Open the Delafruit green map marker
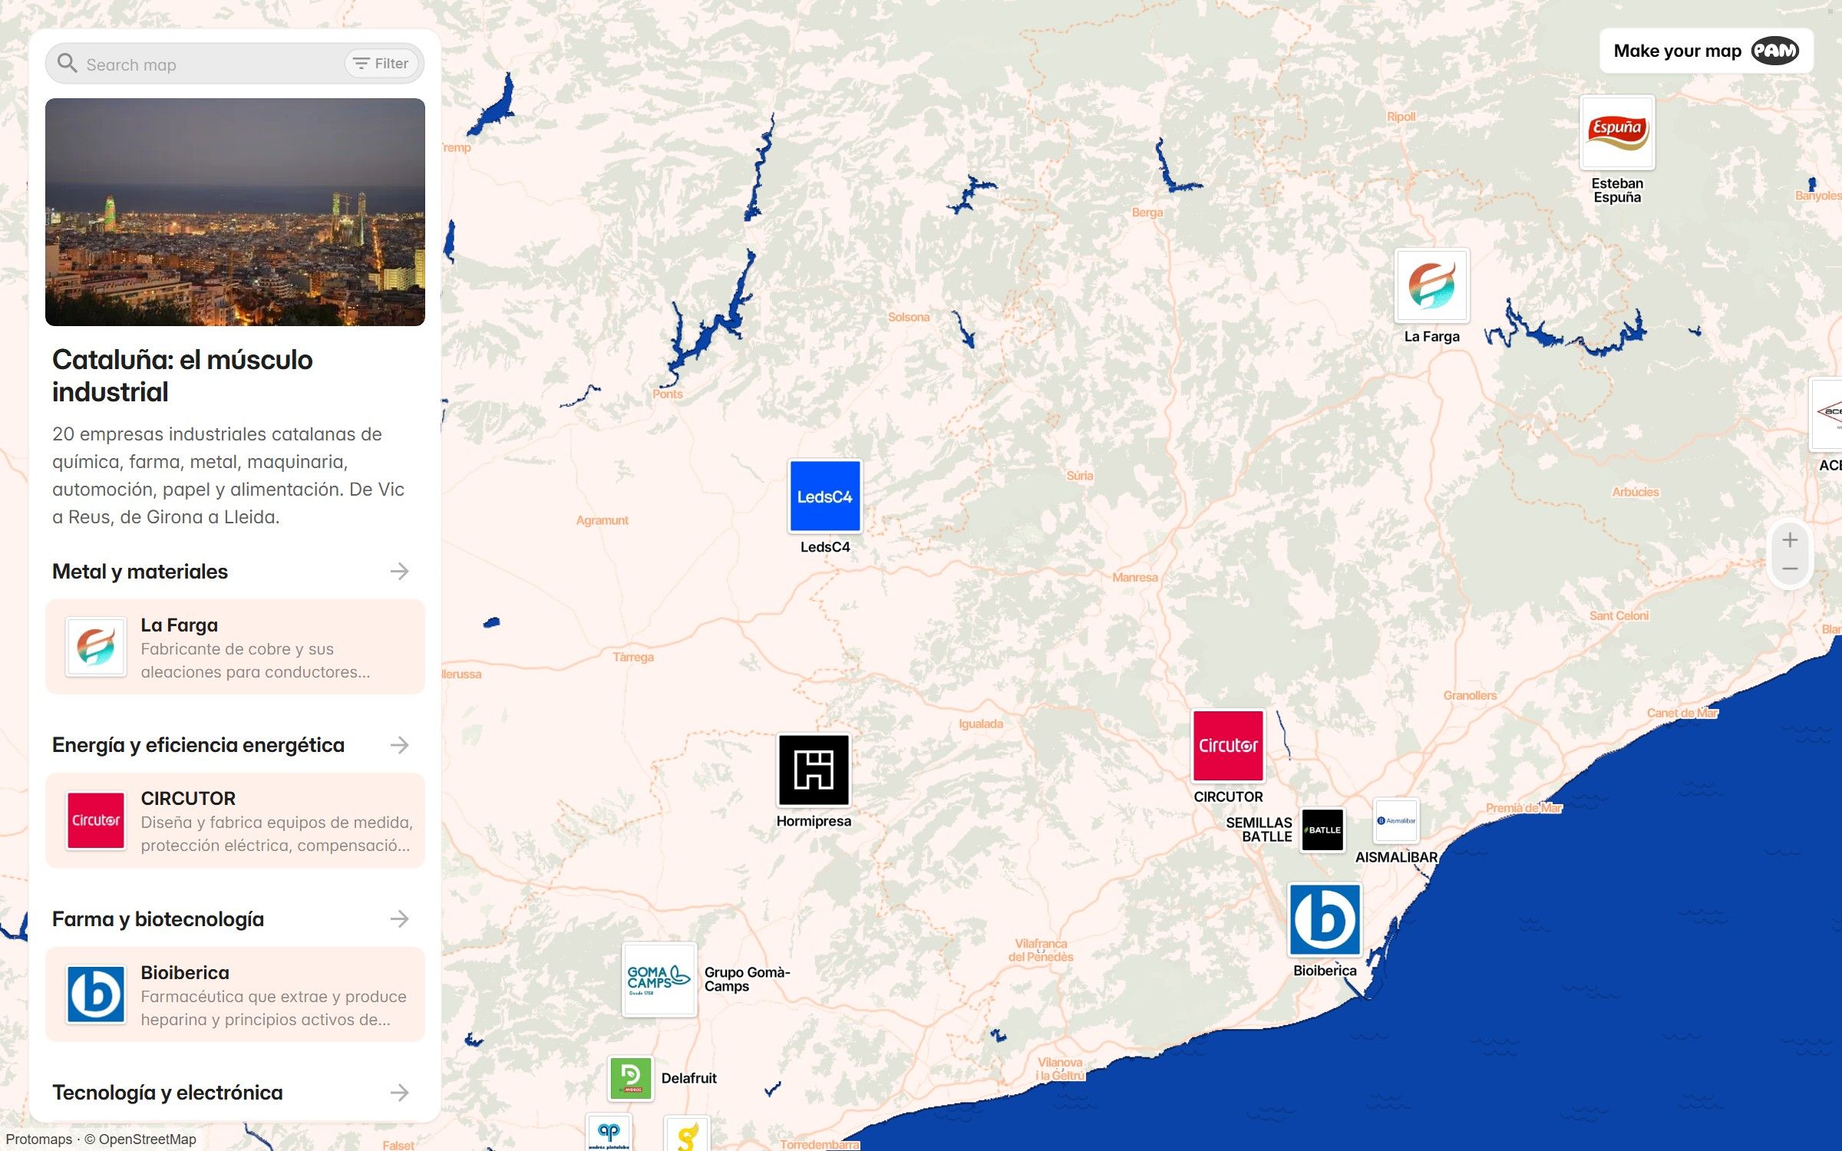 [x=631, y=1078]
